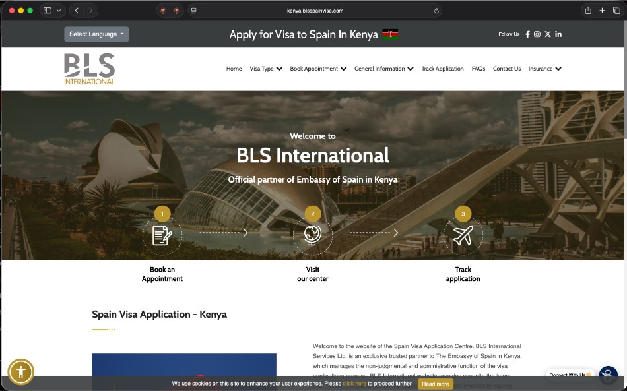Click the page vertical scrollbar

coord(625,80)
